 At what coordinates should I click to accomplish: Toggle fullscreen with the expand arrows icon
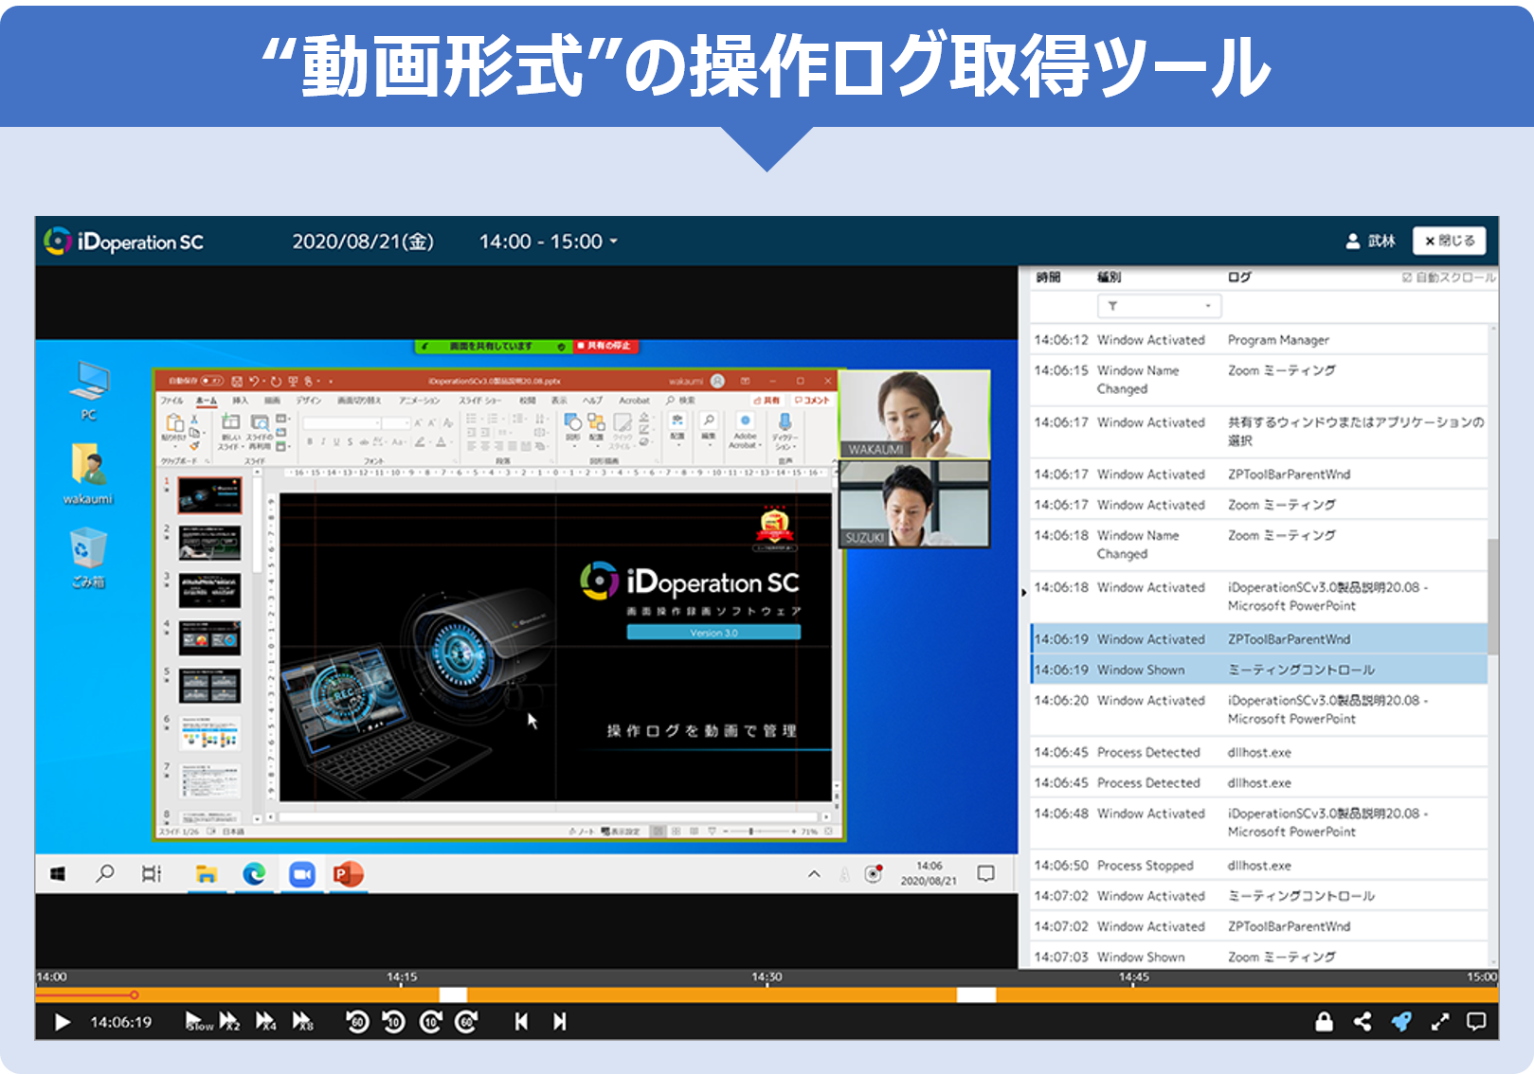coord(1439,1021)
